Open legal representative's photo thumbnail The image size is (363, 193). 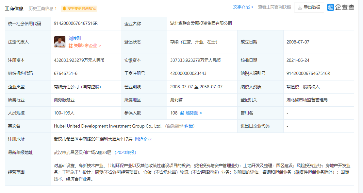click(60, 42)
